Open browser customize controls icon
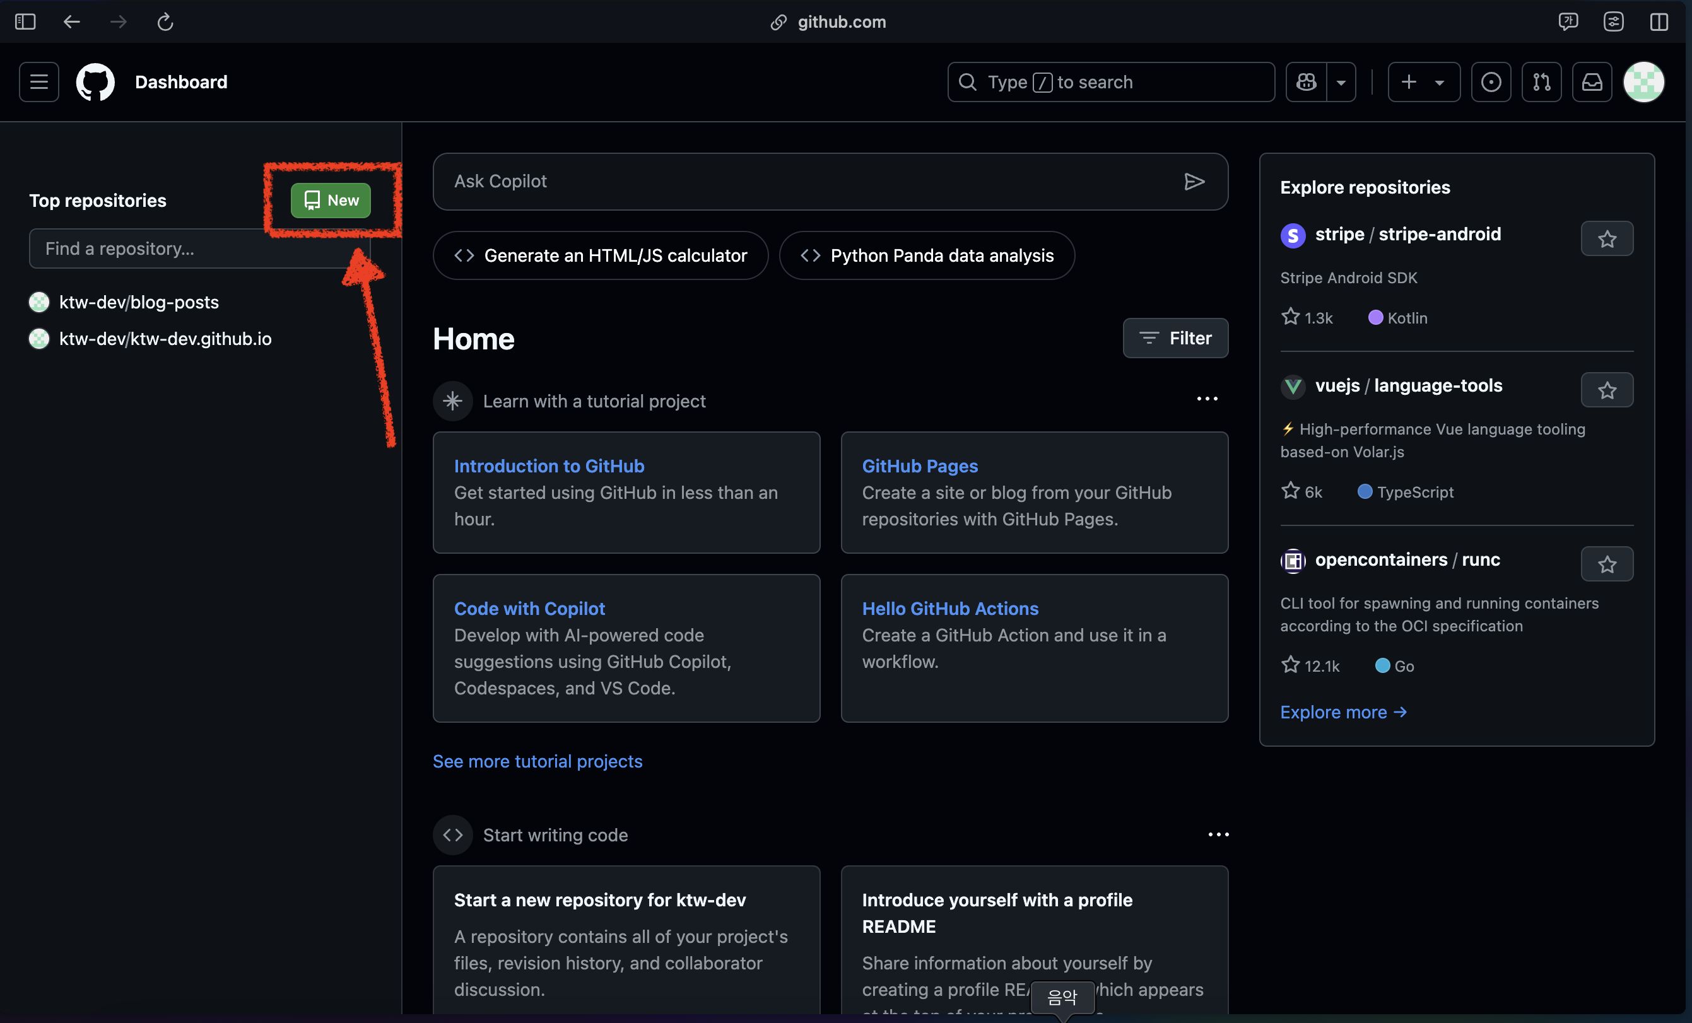1692x1023 pixels. [1613, 22]
